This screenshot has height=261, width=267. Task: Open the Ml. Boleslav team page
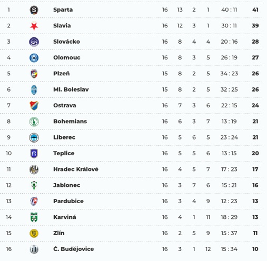pyautogui.click(x=71, y=89)
